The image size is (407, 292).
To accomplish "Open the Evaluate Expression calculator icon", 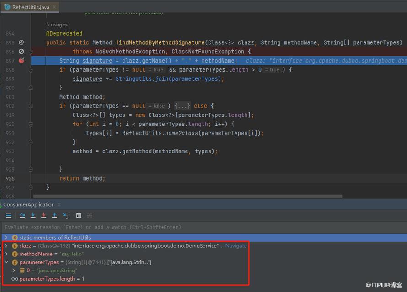I will point(79,215).
